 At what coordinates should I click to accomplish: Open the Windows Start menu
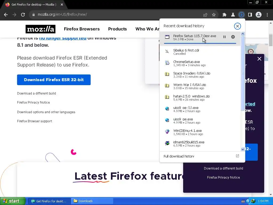point(13,201)
